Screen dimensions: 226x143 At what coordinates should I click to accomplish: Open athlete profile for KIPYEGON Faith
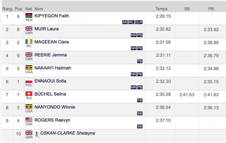click(51, 16)
